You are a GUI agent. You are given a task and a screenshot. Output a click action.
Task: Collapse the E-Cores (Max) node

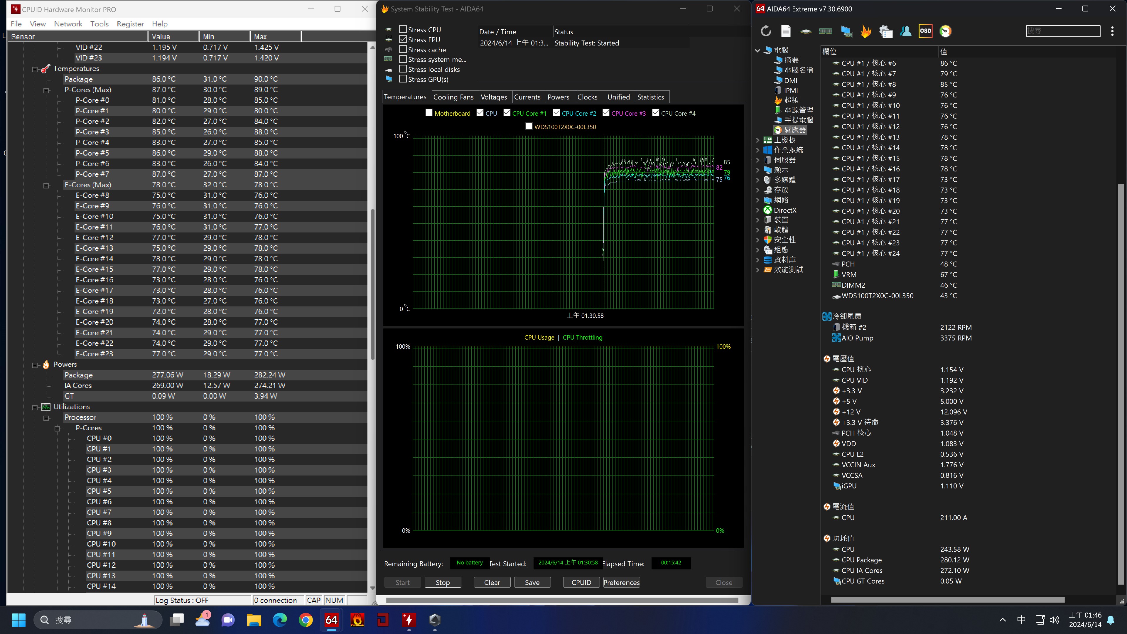(x=46, y=186)
